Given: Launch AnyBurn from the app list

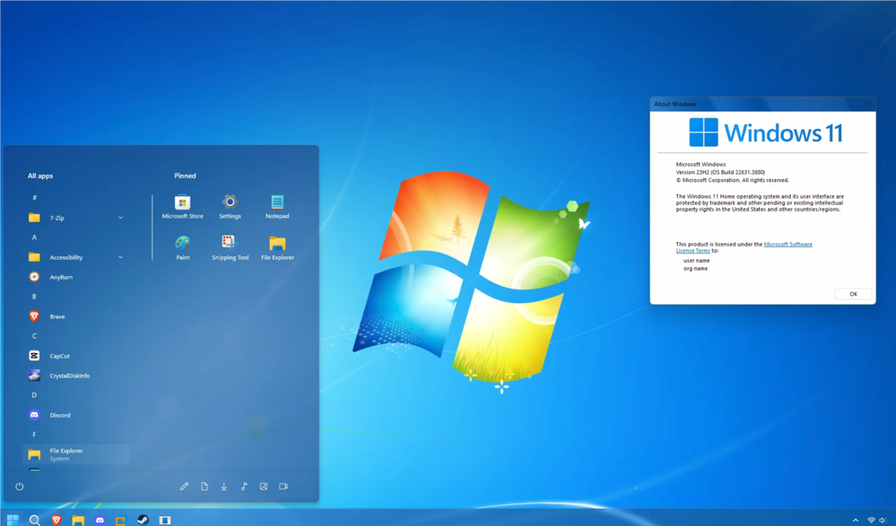Looking at the screenshot, I should tap(76, 277).
